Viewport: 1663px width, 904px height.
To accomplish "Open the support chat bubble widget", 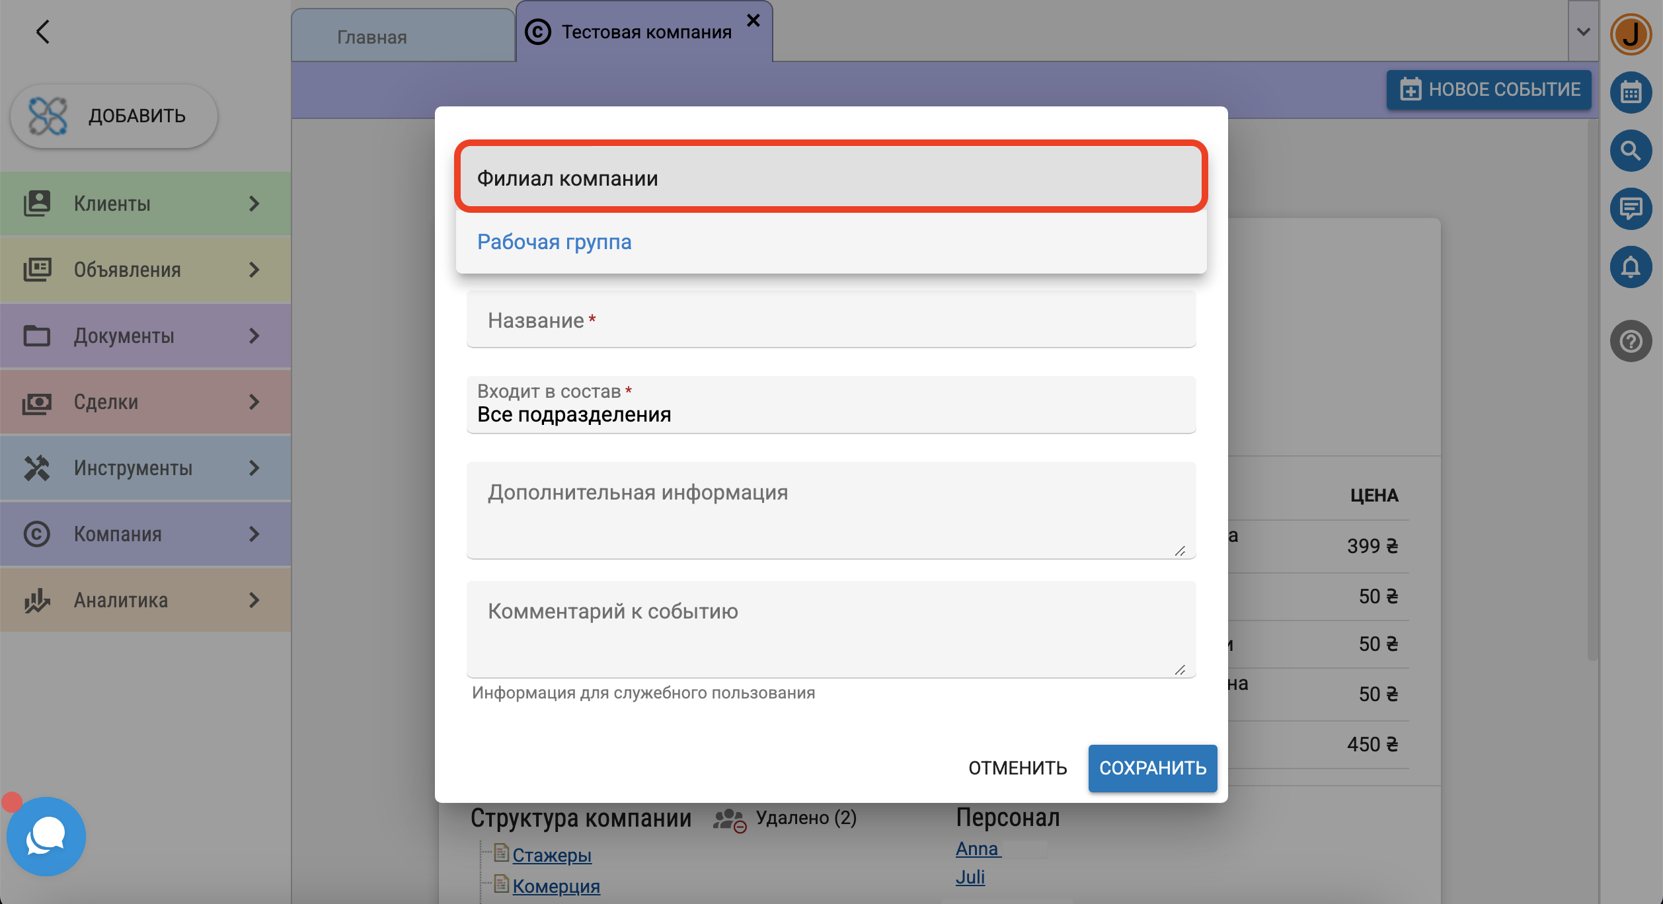I will pyautogui.click(x=46, y=837).
